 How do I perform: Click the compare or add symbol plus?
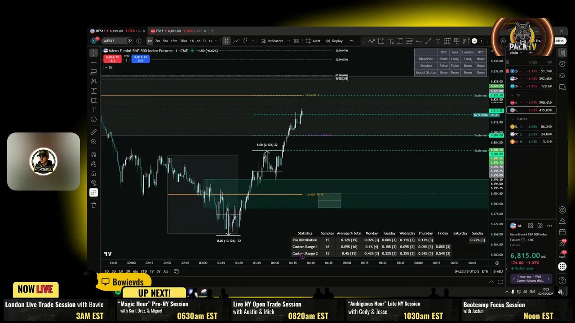[138, 41]
